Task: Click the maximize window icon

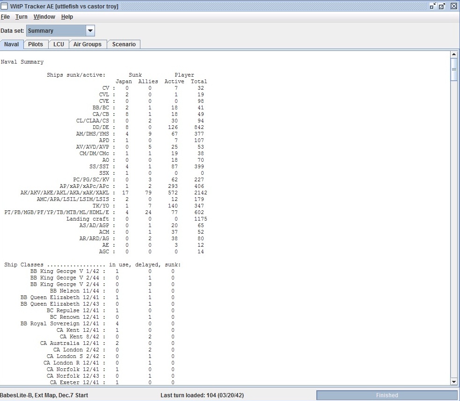Action: coord(442,6)
